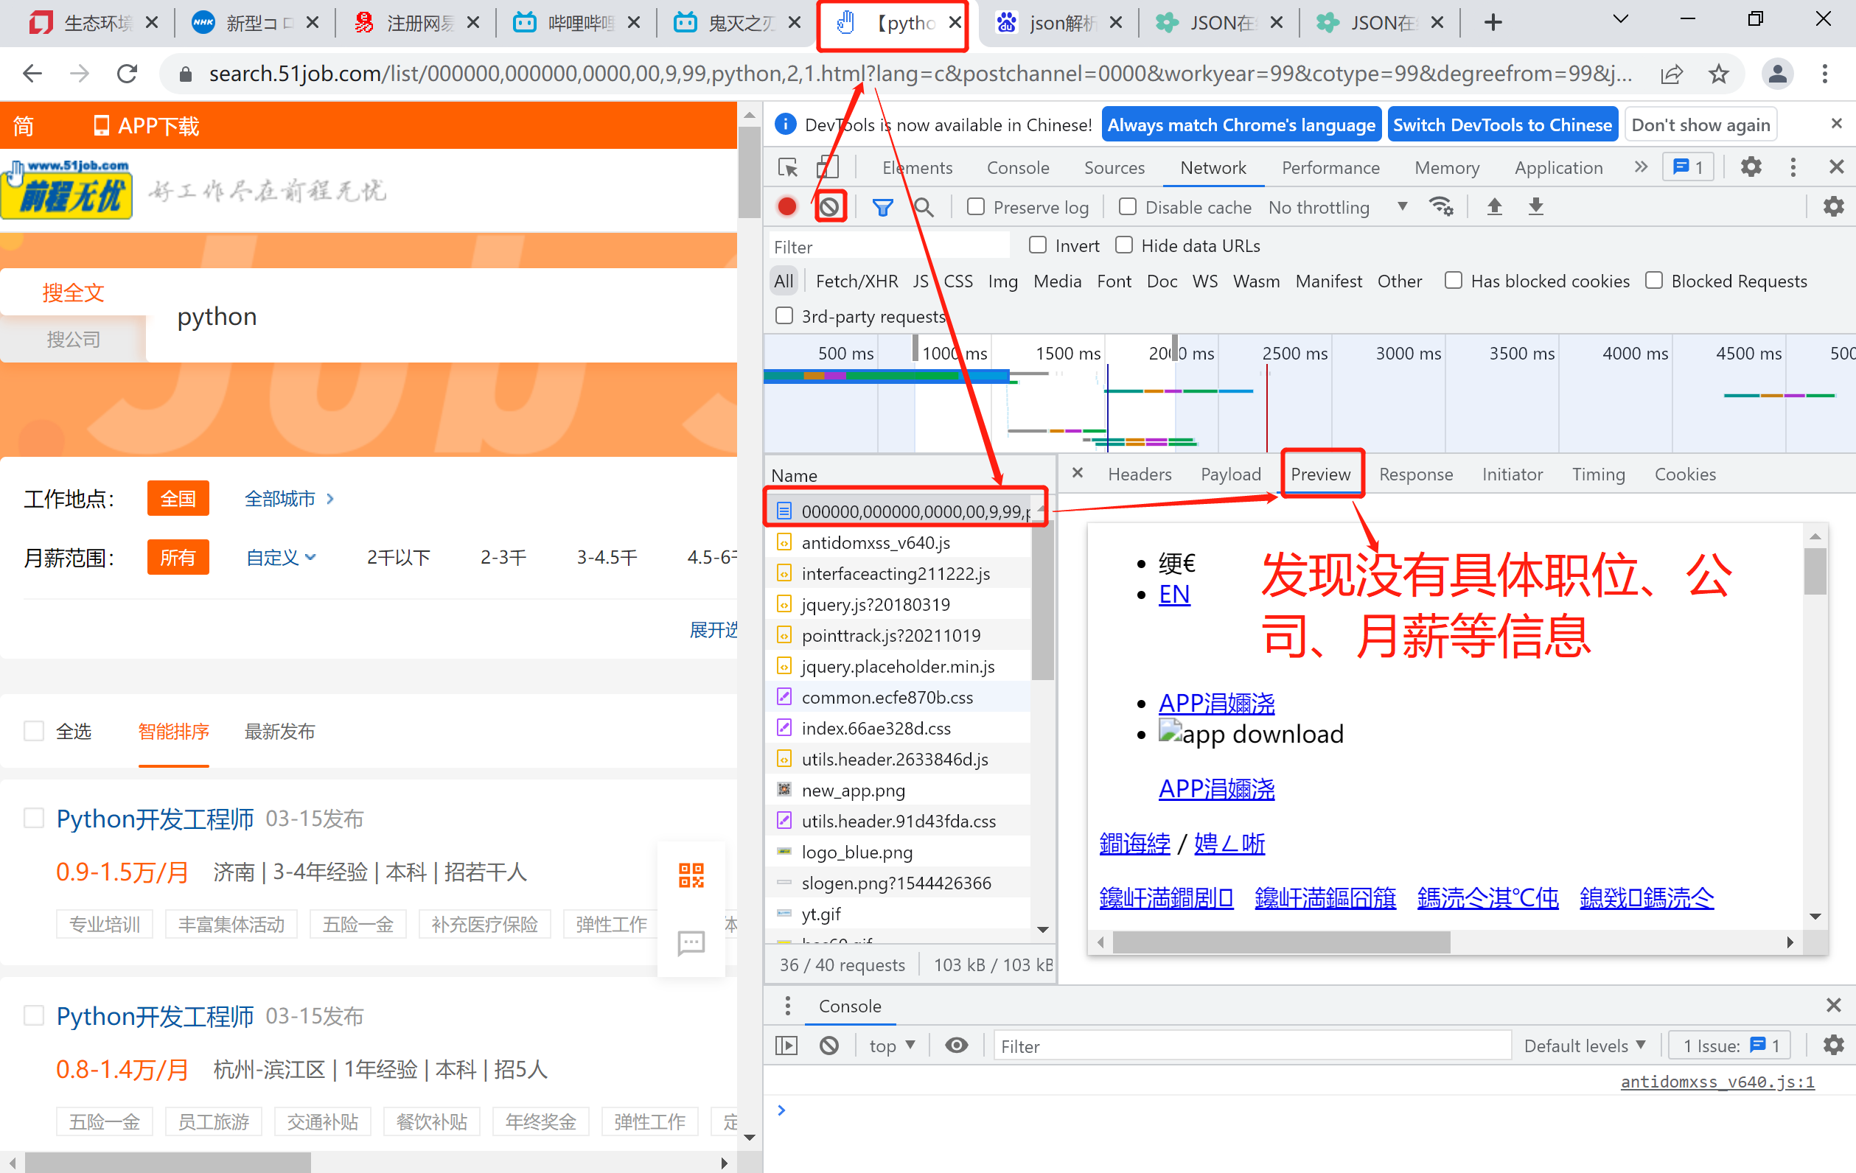
Task: Open the Payload tab
Action: [x=1230, y=474]
